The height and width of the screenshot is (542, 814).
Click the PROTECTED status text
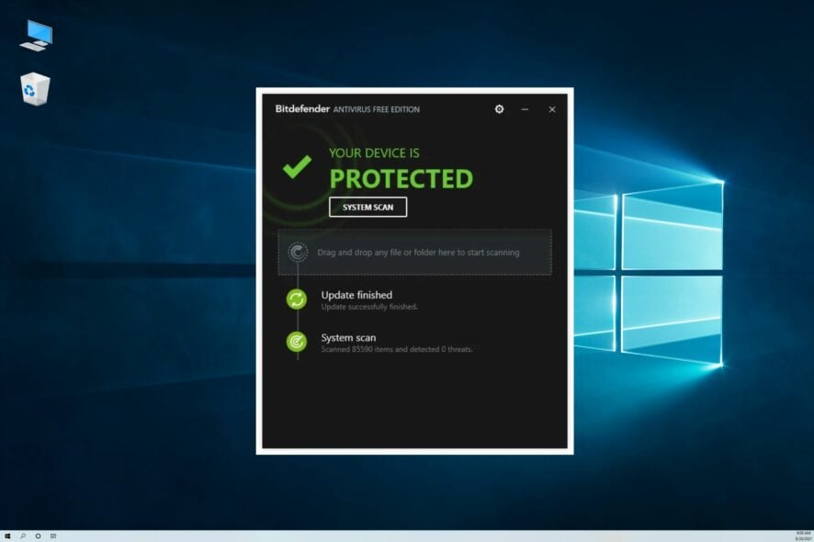pyautogui.click(x=401, y=178)
